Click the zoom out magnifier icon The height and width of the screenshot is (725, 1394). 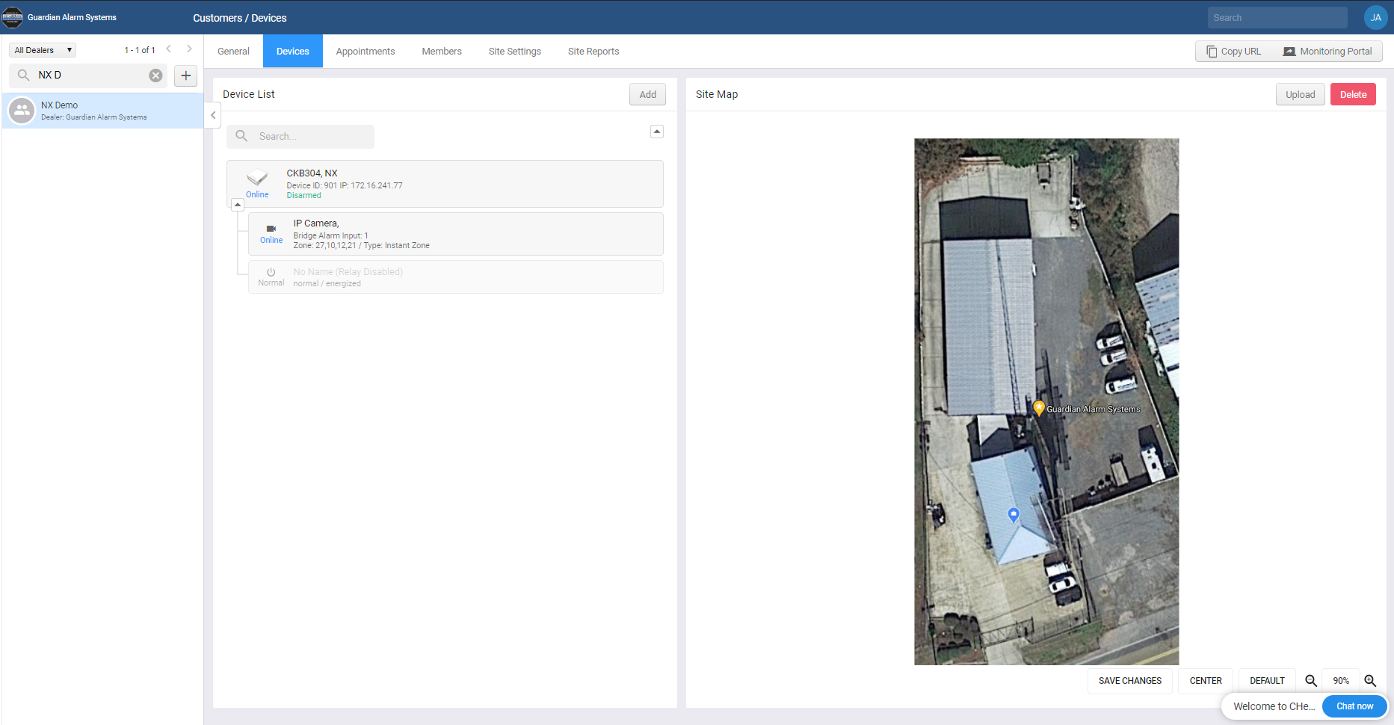click(1310, 681)
